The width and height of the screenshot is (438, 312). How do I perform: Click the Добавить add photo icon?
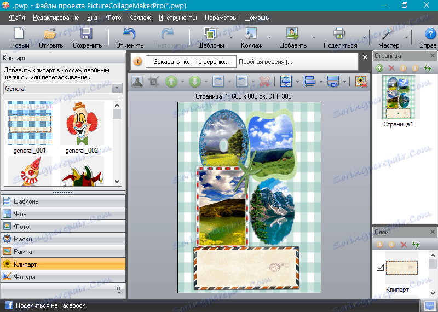click(292, 34)
